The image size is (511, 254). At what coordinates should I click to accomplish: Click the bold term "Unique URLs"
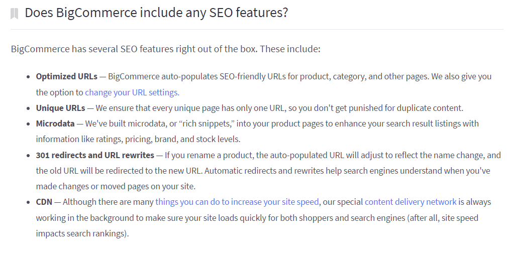61,108
